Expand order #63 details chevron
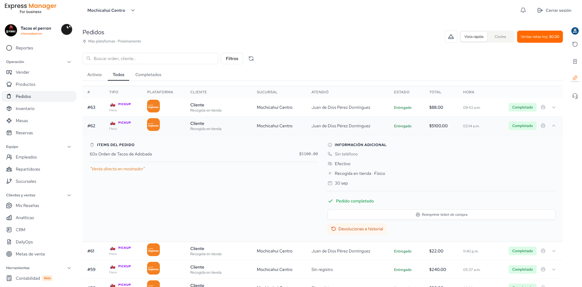The width and height of the screenshot is (582, 287). click(x=554, y=107)
